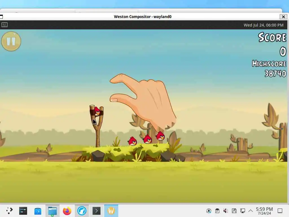Pause the game with the pause button
The height and width of the screenshot is (217, 289).
point(11,41)
